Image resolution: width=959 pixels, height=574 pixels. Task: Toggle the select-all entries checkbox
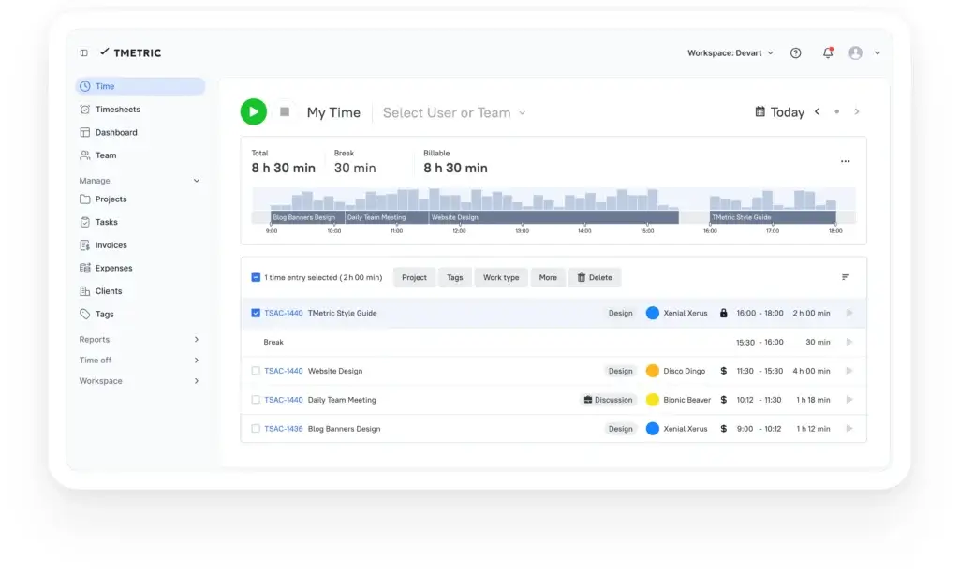click(256, 277)
